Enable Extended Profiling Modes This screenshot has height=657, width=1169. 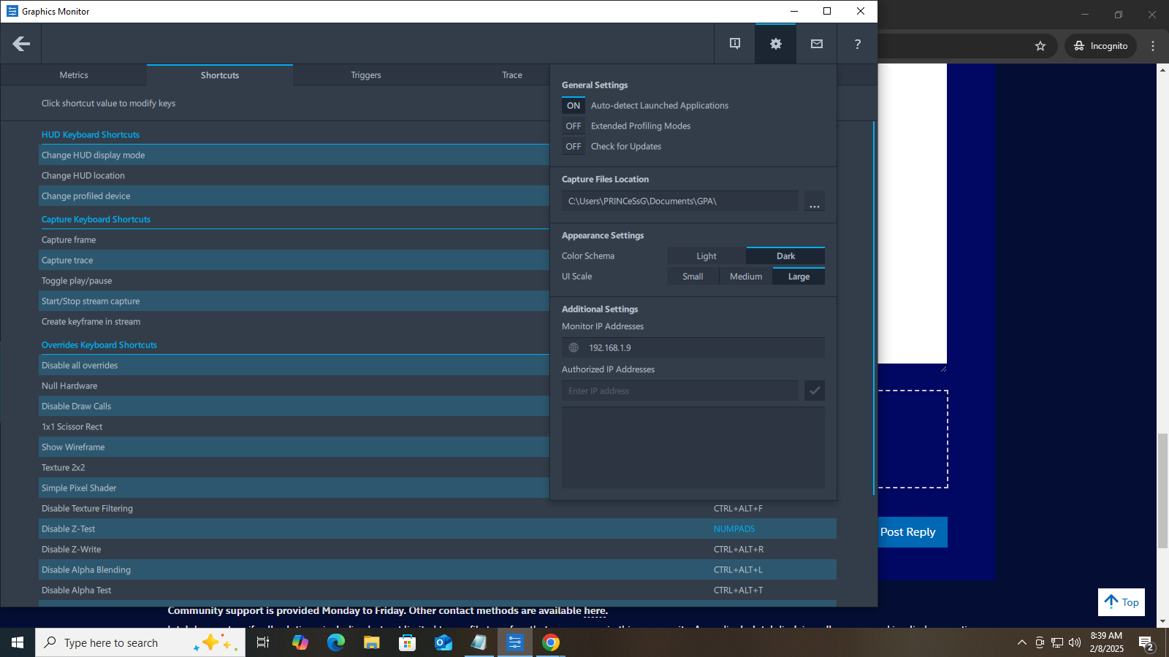574,126
